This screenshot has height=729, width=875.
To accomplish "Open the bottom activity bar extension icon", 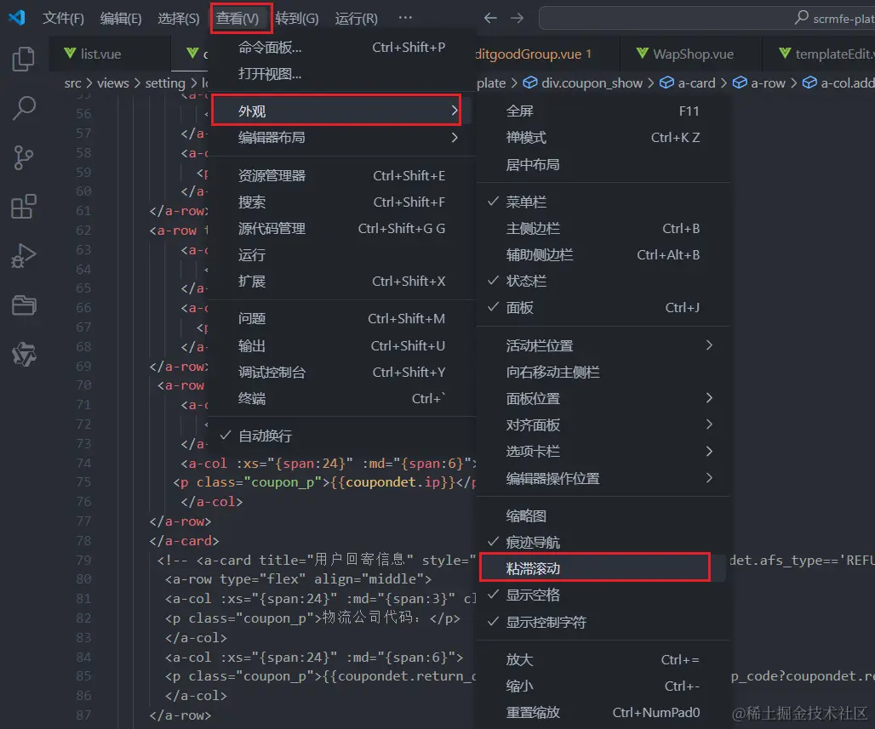I will [x=24, y=354].
